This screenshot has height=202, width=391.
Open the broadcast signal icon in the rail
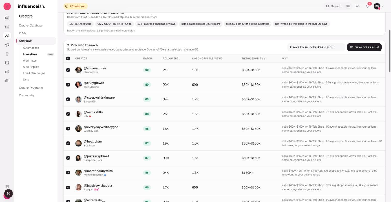coord(7,72)
